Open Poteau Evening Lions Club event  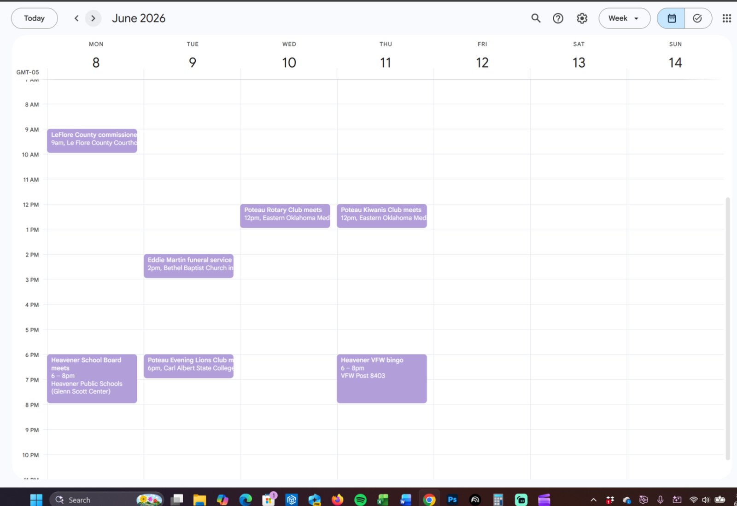click(x=188, y=366)
